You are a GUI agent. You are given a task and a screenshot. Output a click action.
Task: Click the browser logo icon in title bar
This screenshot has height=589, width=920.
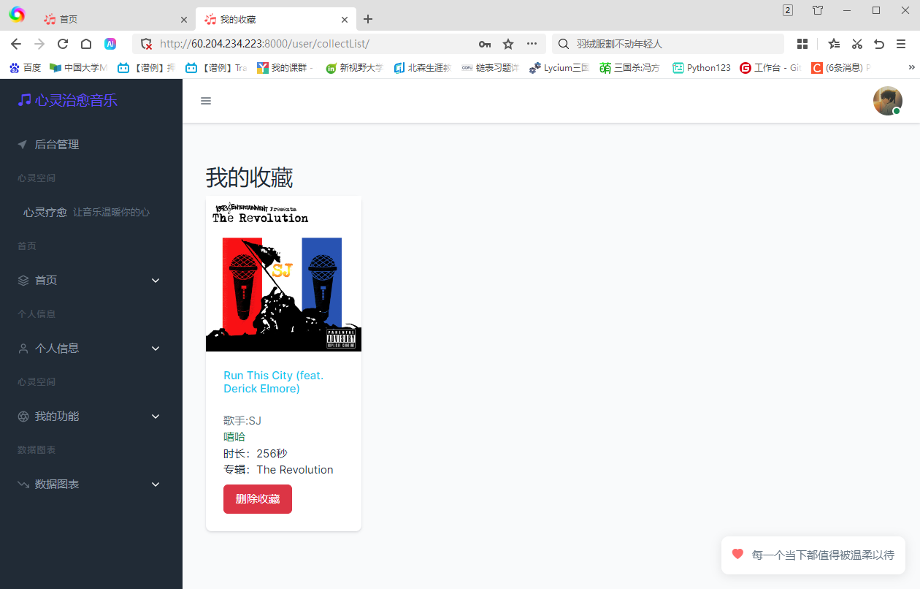(17, 14)
